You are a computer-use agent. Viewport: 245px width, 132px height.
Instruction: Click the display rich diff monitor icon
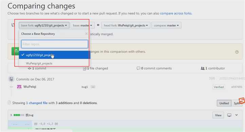click(229, 115)
